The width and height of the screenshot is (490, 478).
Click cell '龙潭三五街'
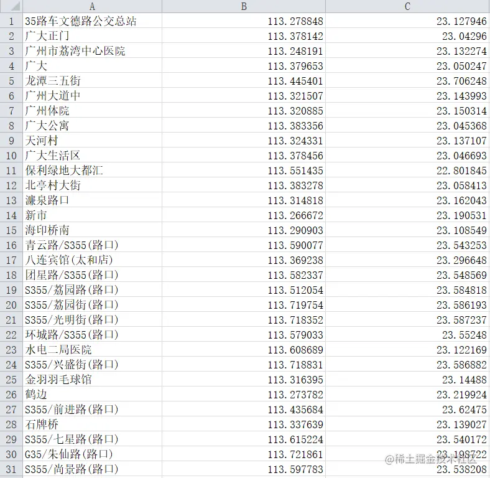tap(92, 81)
